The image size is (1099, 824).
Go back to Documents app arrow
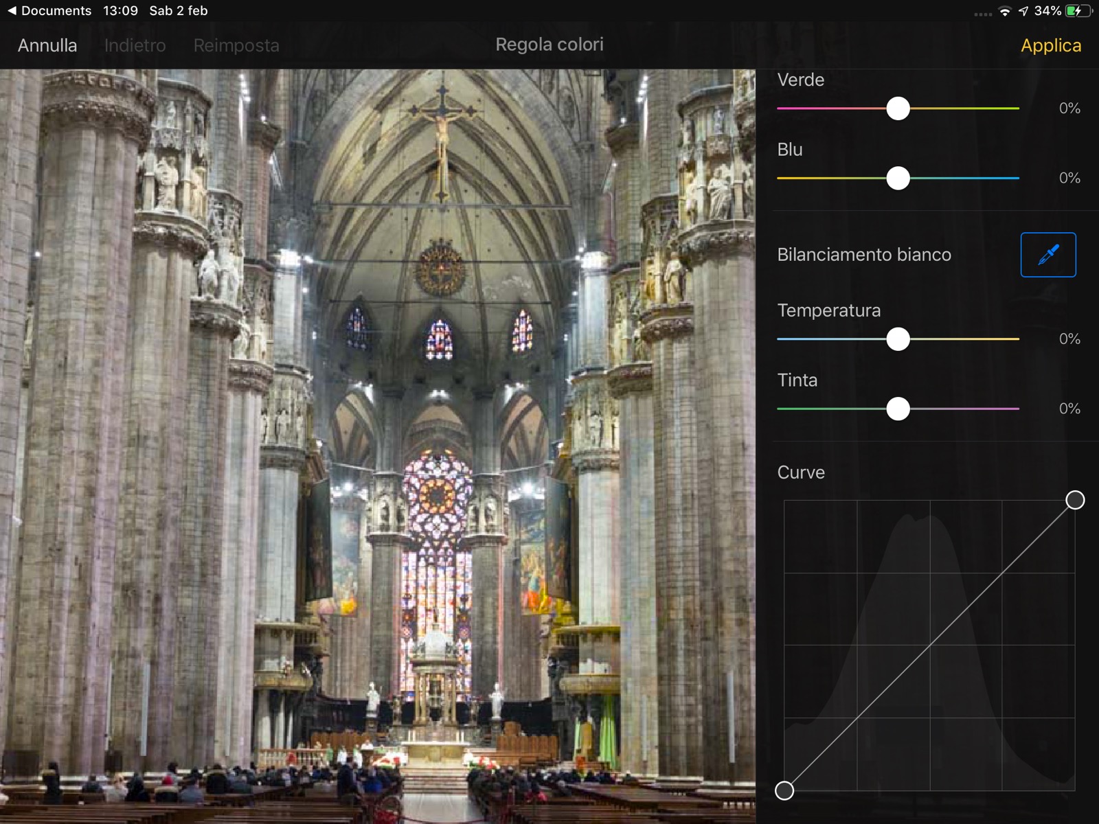coord(11,11)
